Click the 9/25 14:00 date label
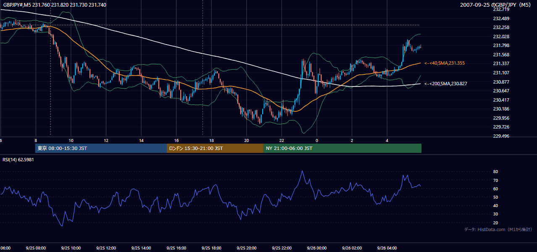This screenshot has height=252, width=537. coord(141,248)
